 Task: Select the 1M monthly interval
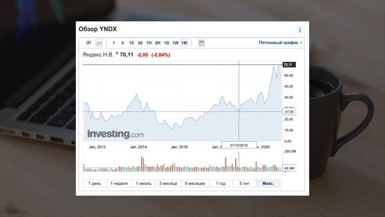coord(184,43)
